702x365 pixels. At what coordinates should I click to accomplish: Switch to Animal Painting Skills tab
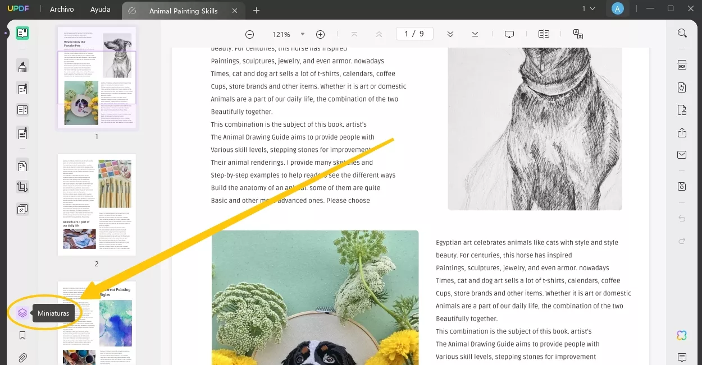(183, 11)
